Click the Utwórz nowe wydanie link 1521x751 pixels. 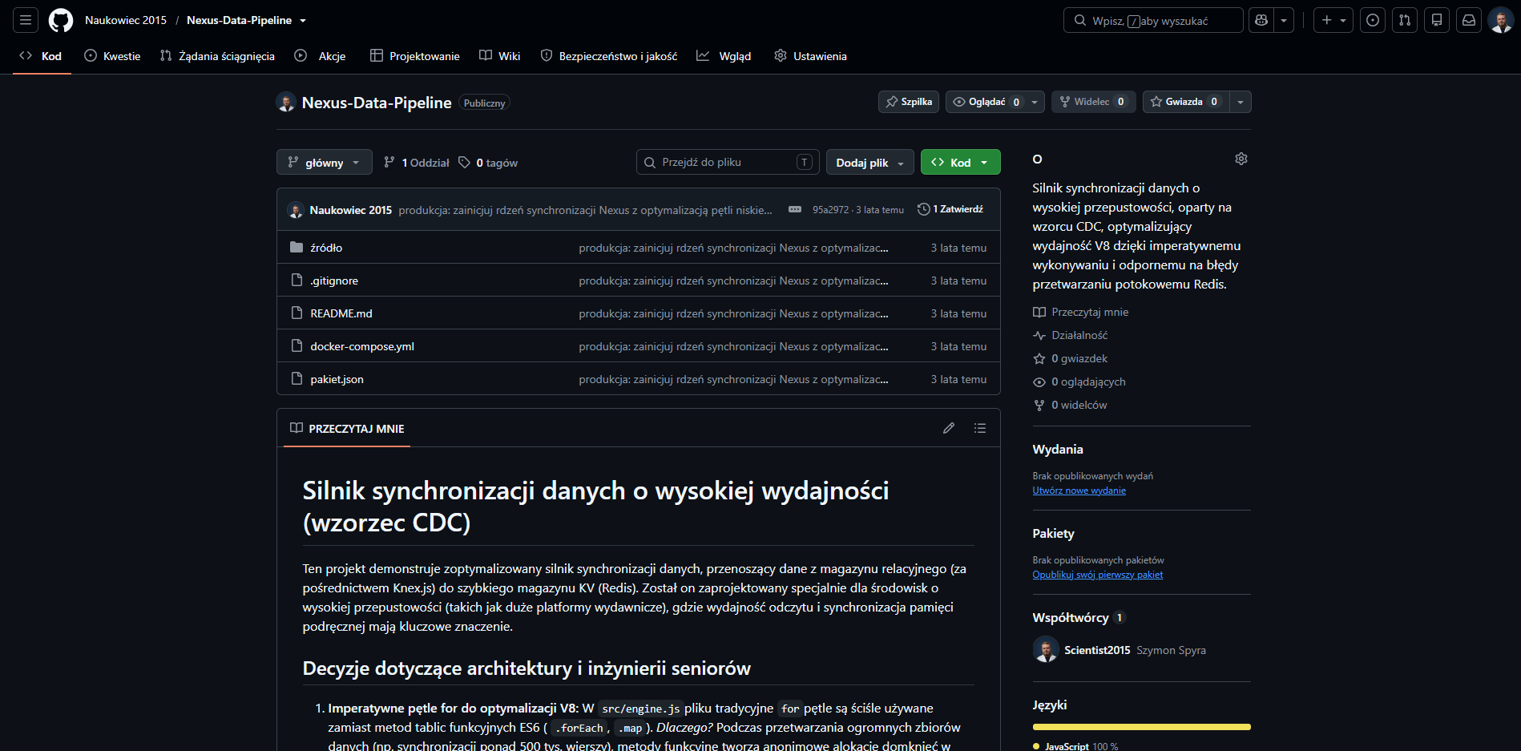point(1079,491)
